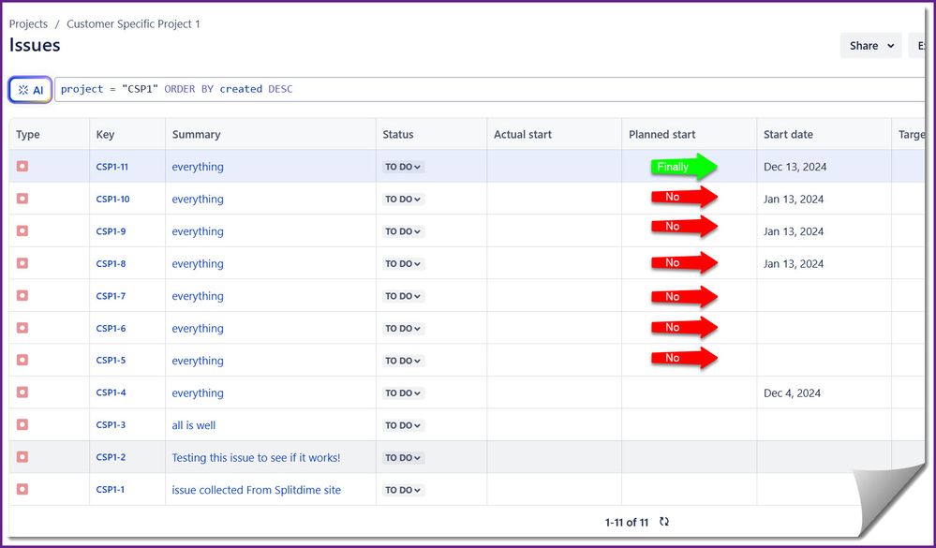The width and height of the screenshot is (936, 548).
Task: Click issue type icon for CSP1-4
Action: click(22, 392)
